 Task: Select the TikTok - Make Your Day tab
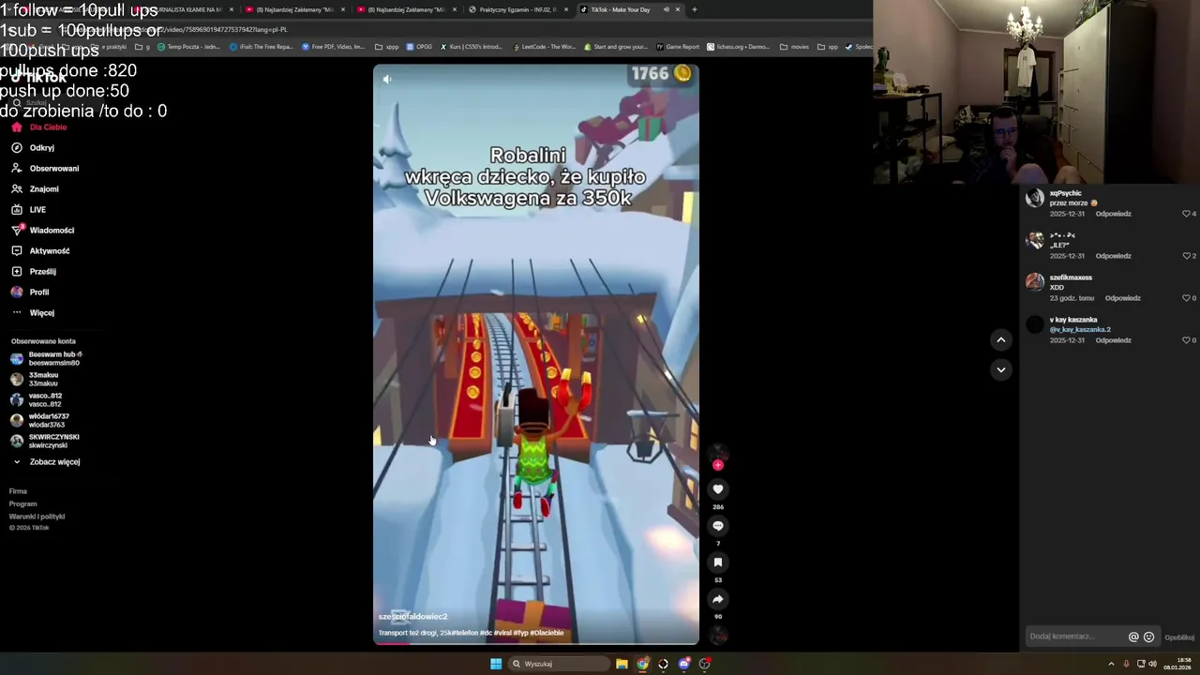pos(630,9)
